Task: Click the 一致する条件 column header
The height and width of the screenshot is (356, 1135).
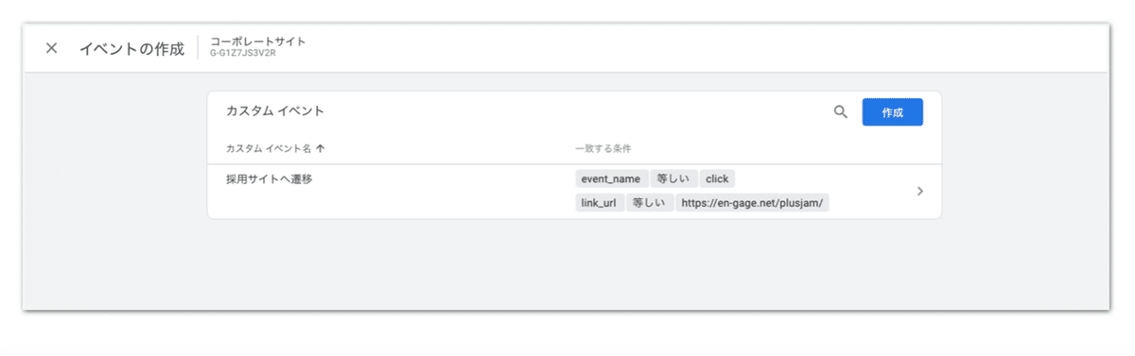Action: point(602,148)
